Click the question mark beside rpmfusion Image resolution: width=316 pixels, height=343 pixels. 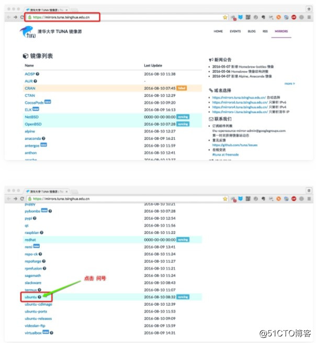(44, 269)
